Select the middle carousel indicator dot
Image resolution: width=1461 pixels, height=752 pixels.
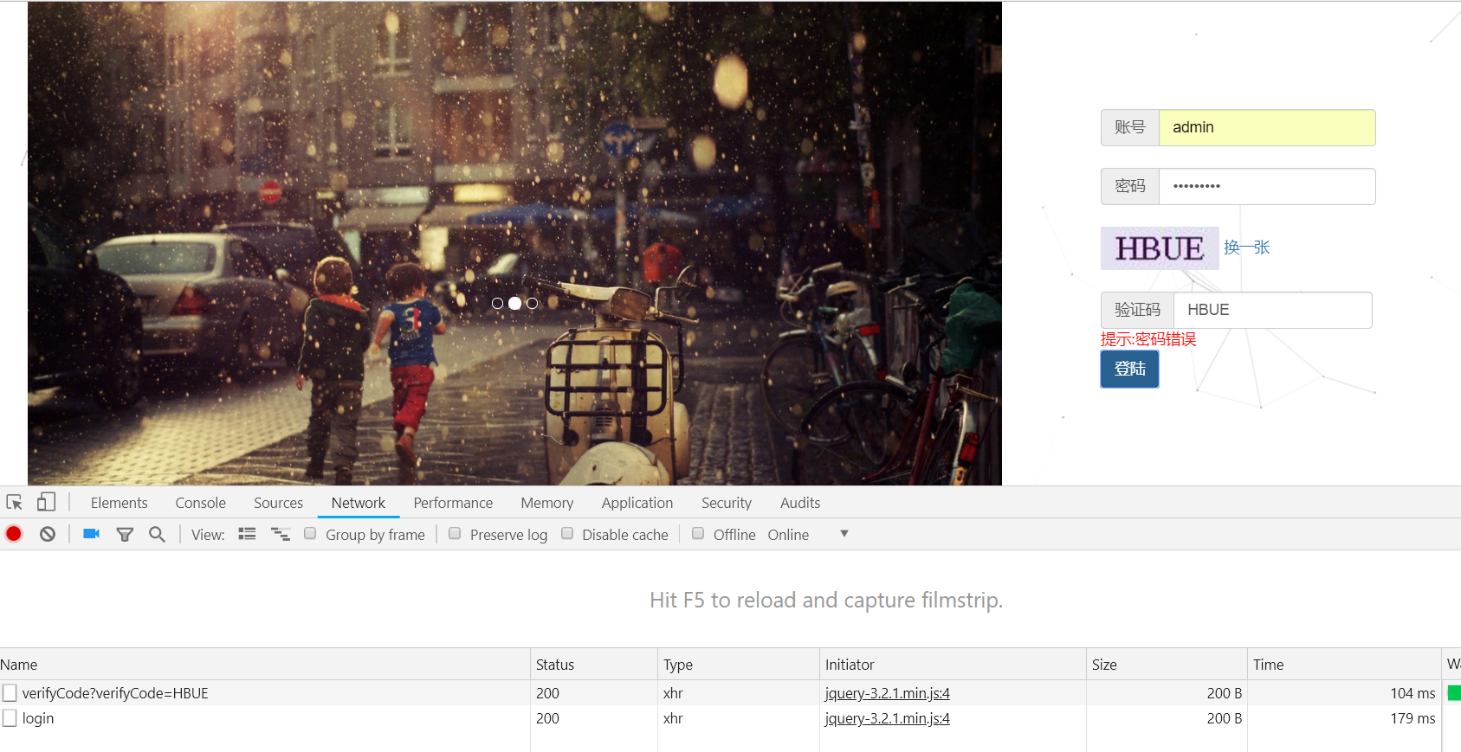(514, 303)
